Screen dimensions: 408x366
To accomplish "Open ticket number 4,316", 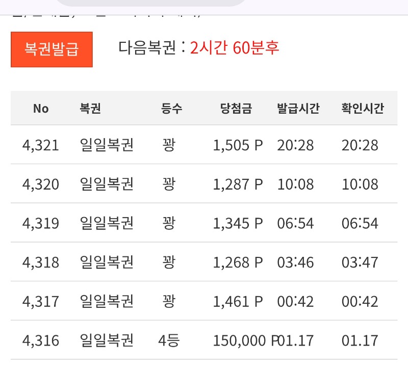I will pyautogui.click(x=41, y=341).
